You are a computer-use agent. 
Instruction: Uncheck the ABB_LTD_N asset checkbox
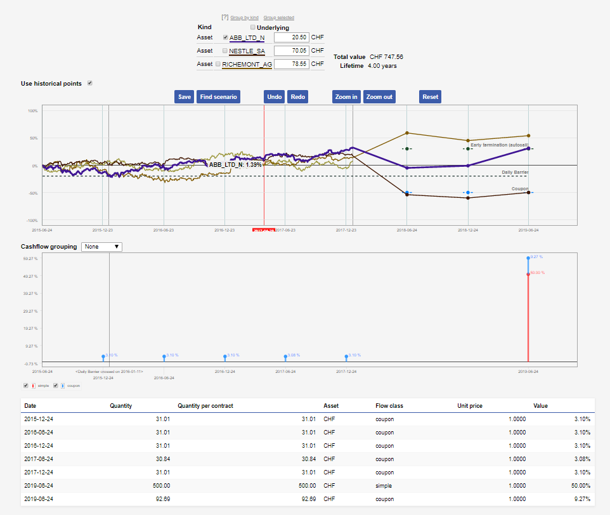point(225,37)
